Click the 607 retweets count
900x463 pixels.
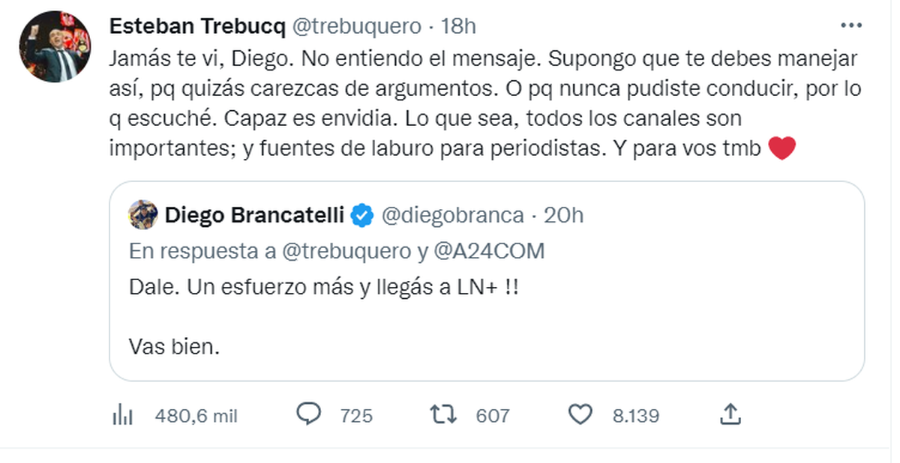(x=493, y=416)
